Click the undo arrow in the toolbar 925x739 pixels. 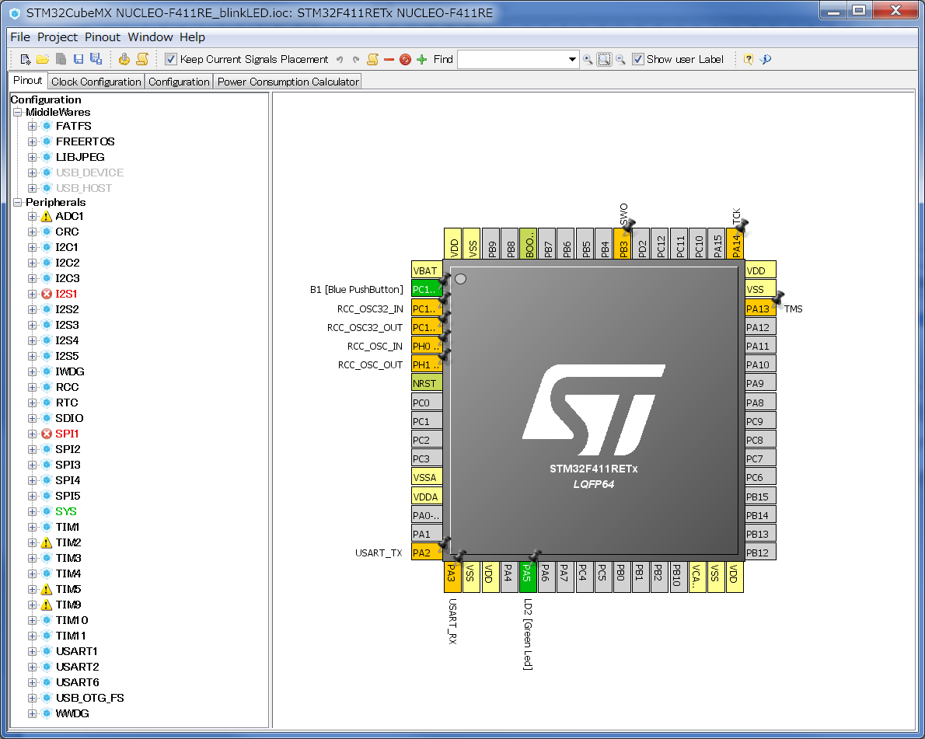(x=340, y=59)
